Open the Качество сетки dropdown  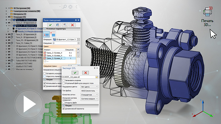[89, 95]
